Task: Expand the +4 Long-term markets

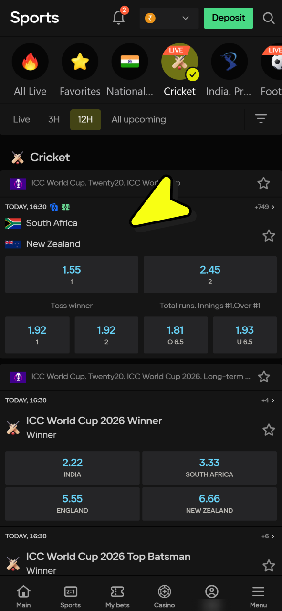Action: 266,400
